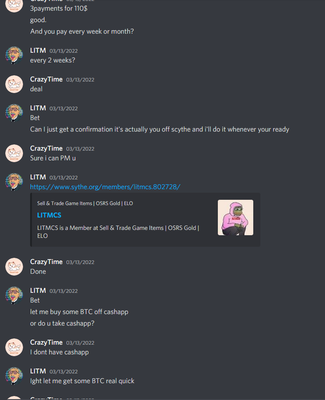Click LITM's avatar beside 'let me buy some BTC'
Screen dimensions: 325x400
[x=14, y=295]
